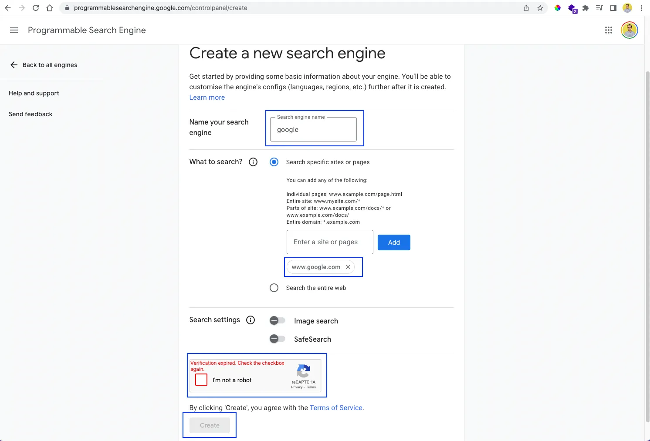Open the reCAPTCHA Privacy link
Screen dimensions: 650x441
297,387
